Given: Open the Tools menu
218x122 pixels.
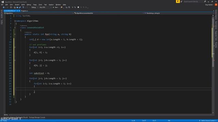Looking at the screenshot, I should click(x=40, y=4).
